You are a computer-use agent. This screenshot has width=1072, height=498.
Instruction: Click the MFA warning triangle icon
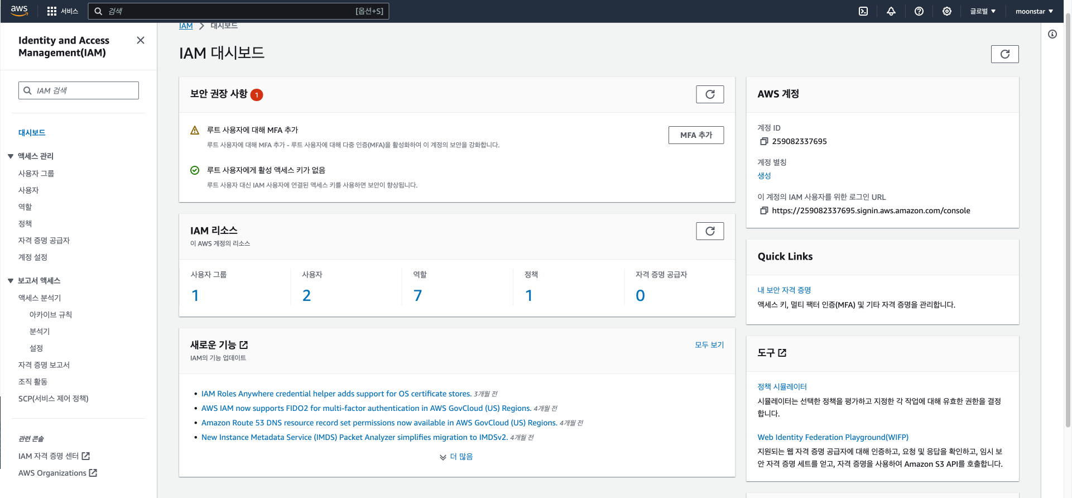[x=195, y=130]
